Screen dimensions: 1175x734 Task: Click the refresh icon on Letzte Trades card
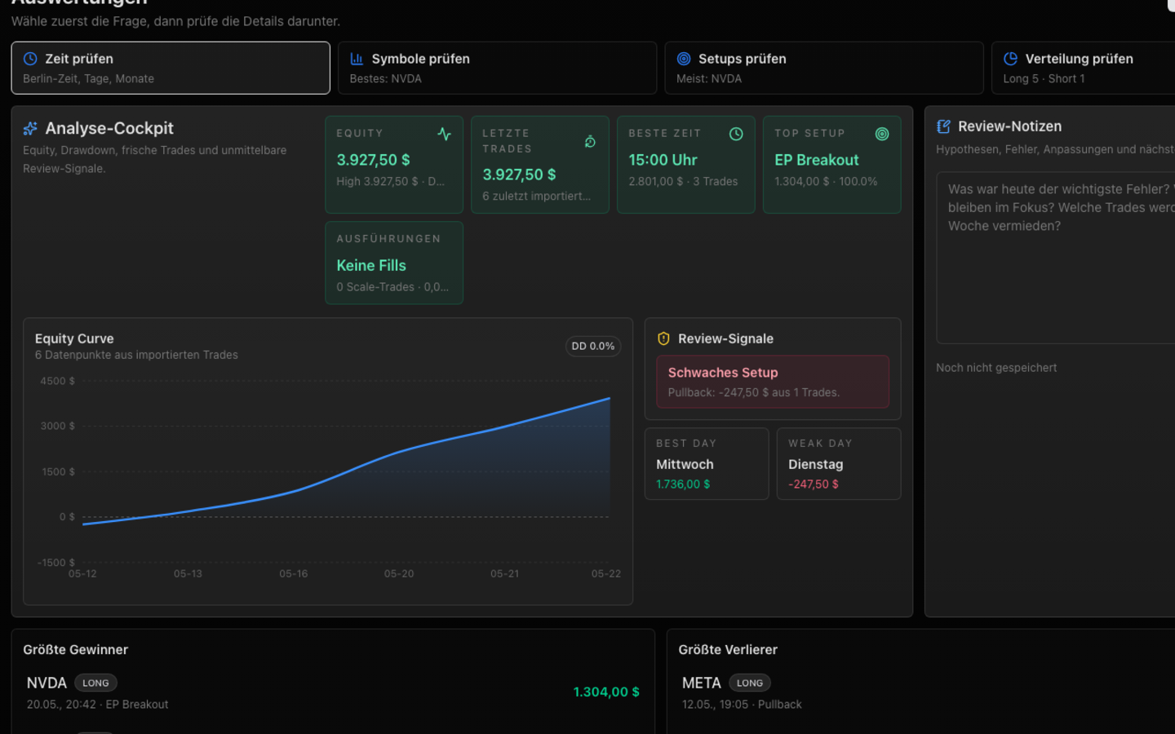590,142
